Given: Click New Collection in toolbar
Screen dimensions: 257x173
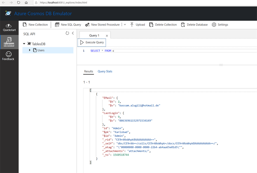Looking at the screenshot, I should 36,25.
